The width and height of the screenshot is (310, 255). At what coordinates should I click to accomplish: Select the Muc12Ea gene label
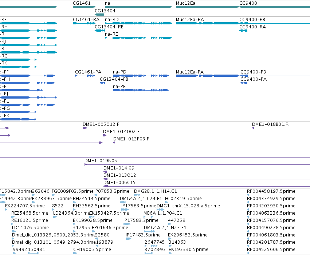185,3
